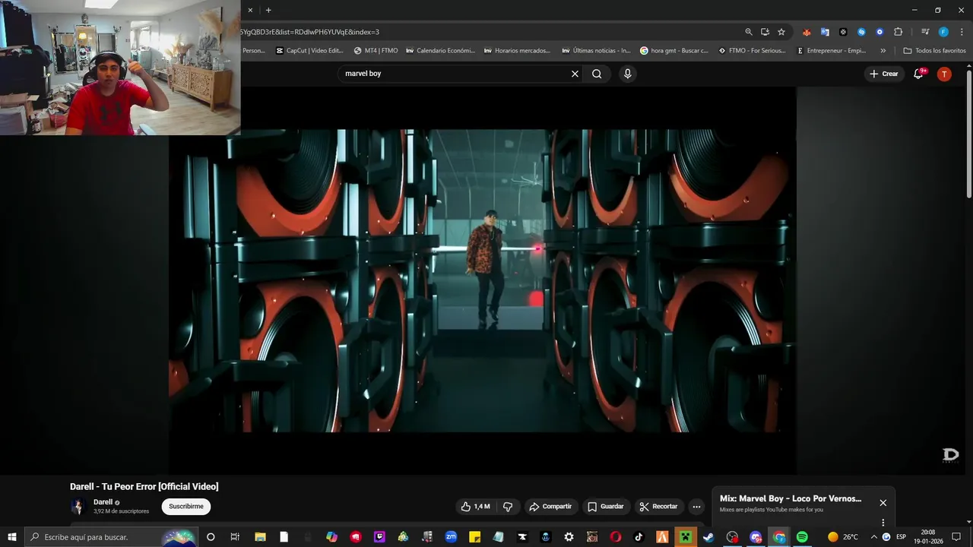The image size is (973, 547).
Task: Open the Windows notification center
Action: pos(956,537)
